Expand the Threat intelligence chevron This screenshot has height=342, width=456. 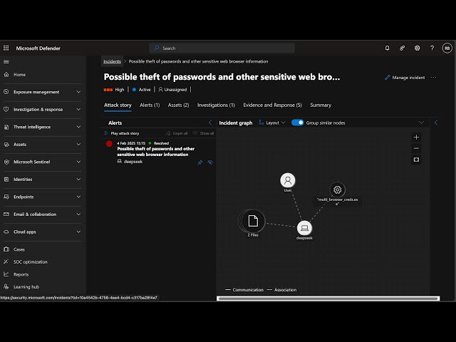click(x=78, y=127)
